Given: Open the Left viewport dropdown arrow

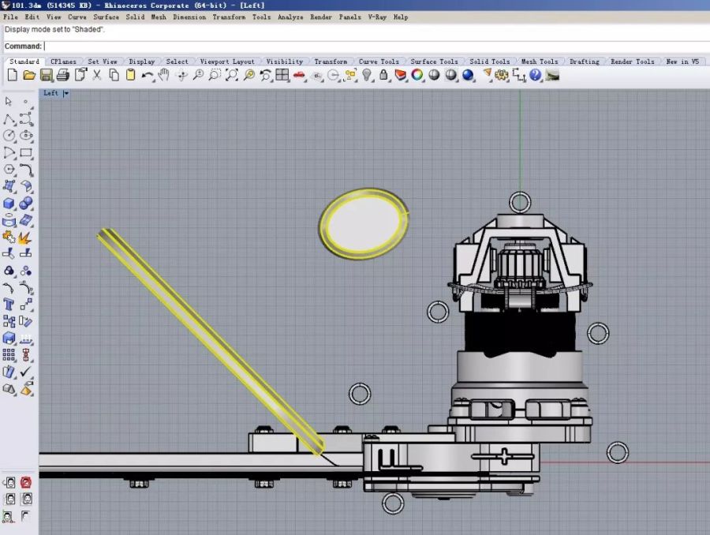Looking at the screenshot, I should 66,93.
